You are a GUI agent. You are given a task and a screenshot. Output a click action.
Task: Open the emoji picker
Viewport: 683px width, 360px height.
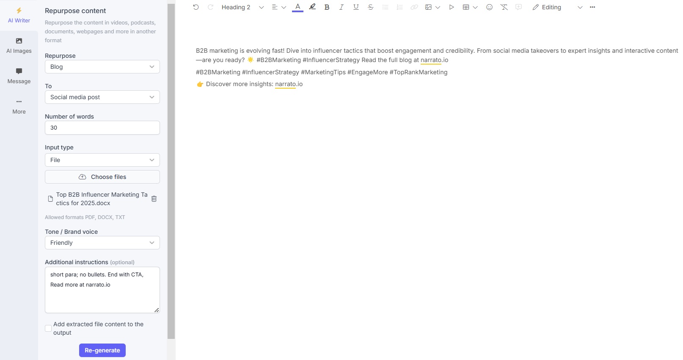[x=490, y=7]
